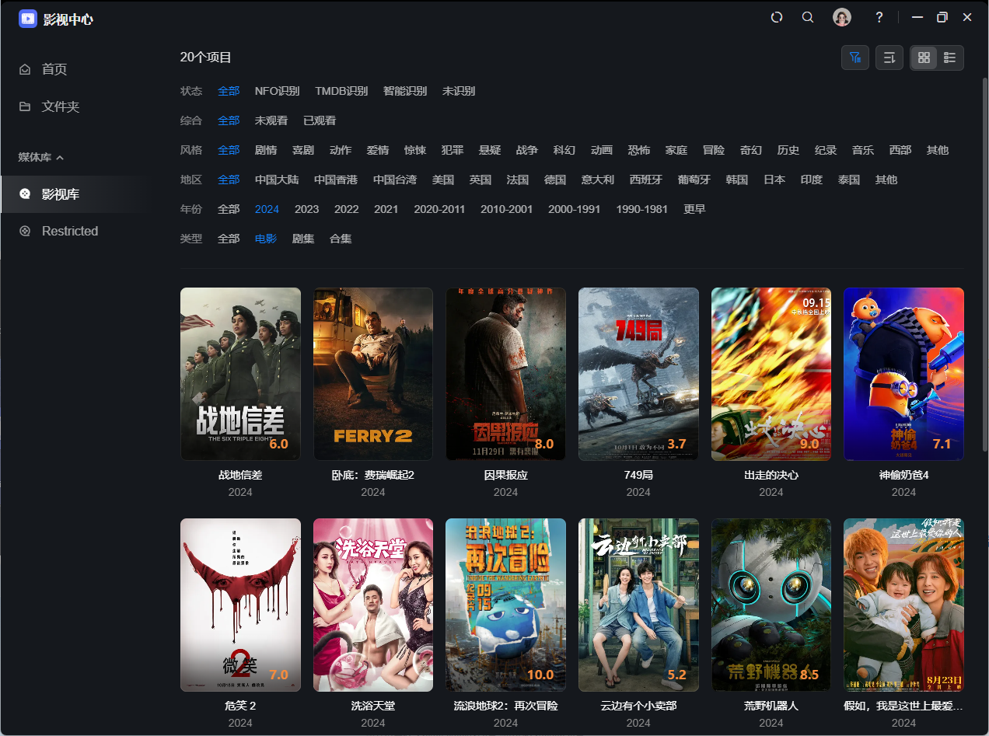Select genre 悬疑
Viewport: 989px width, 736px height.
[x=490, y=150]
